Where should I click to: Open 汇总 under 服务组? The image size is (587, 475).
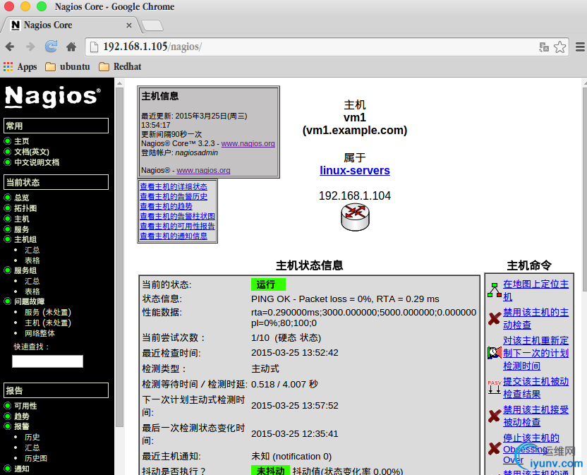(x=32, y=281)
